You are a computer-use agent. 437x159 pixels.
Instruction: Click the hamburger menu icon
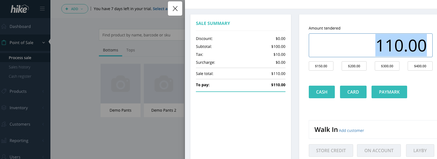(x=42, y=9)
